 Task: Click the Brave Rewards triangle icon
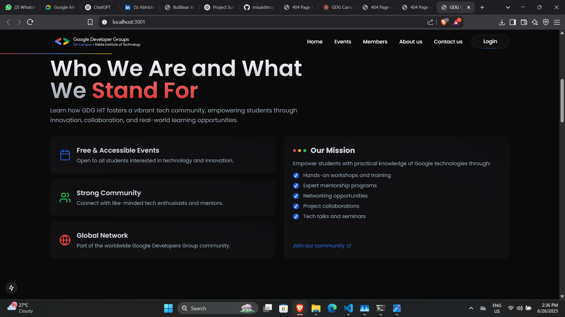[456, 22]
